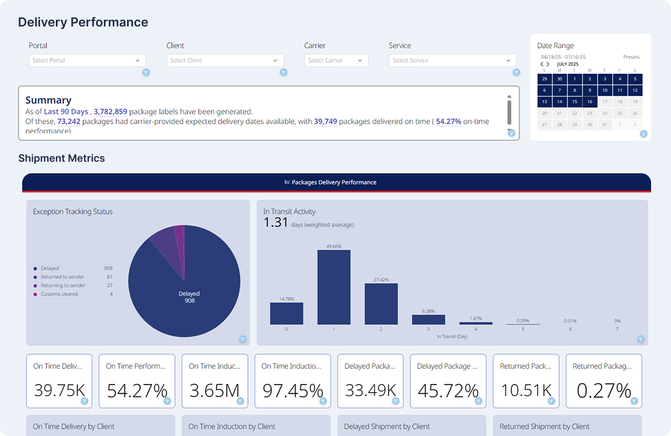Select July 16 in the calendar
671x436 pixels.
tap(590, 102)
